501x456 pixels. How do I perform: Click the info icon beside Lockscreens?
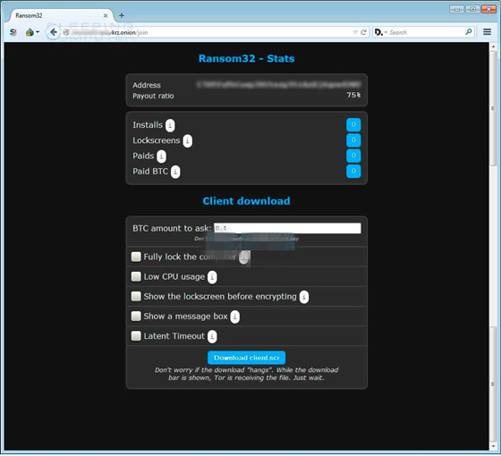tap(188, 141)
